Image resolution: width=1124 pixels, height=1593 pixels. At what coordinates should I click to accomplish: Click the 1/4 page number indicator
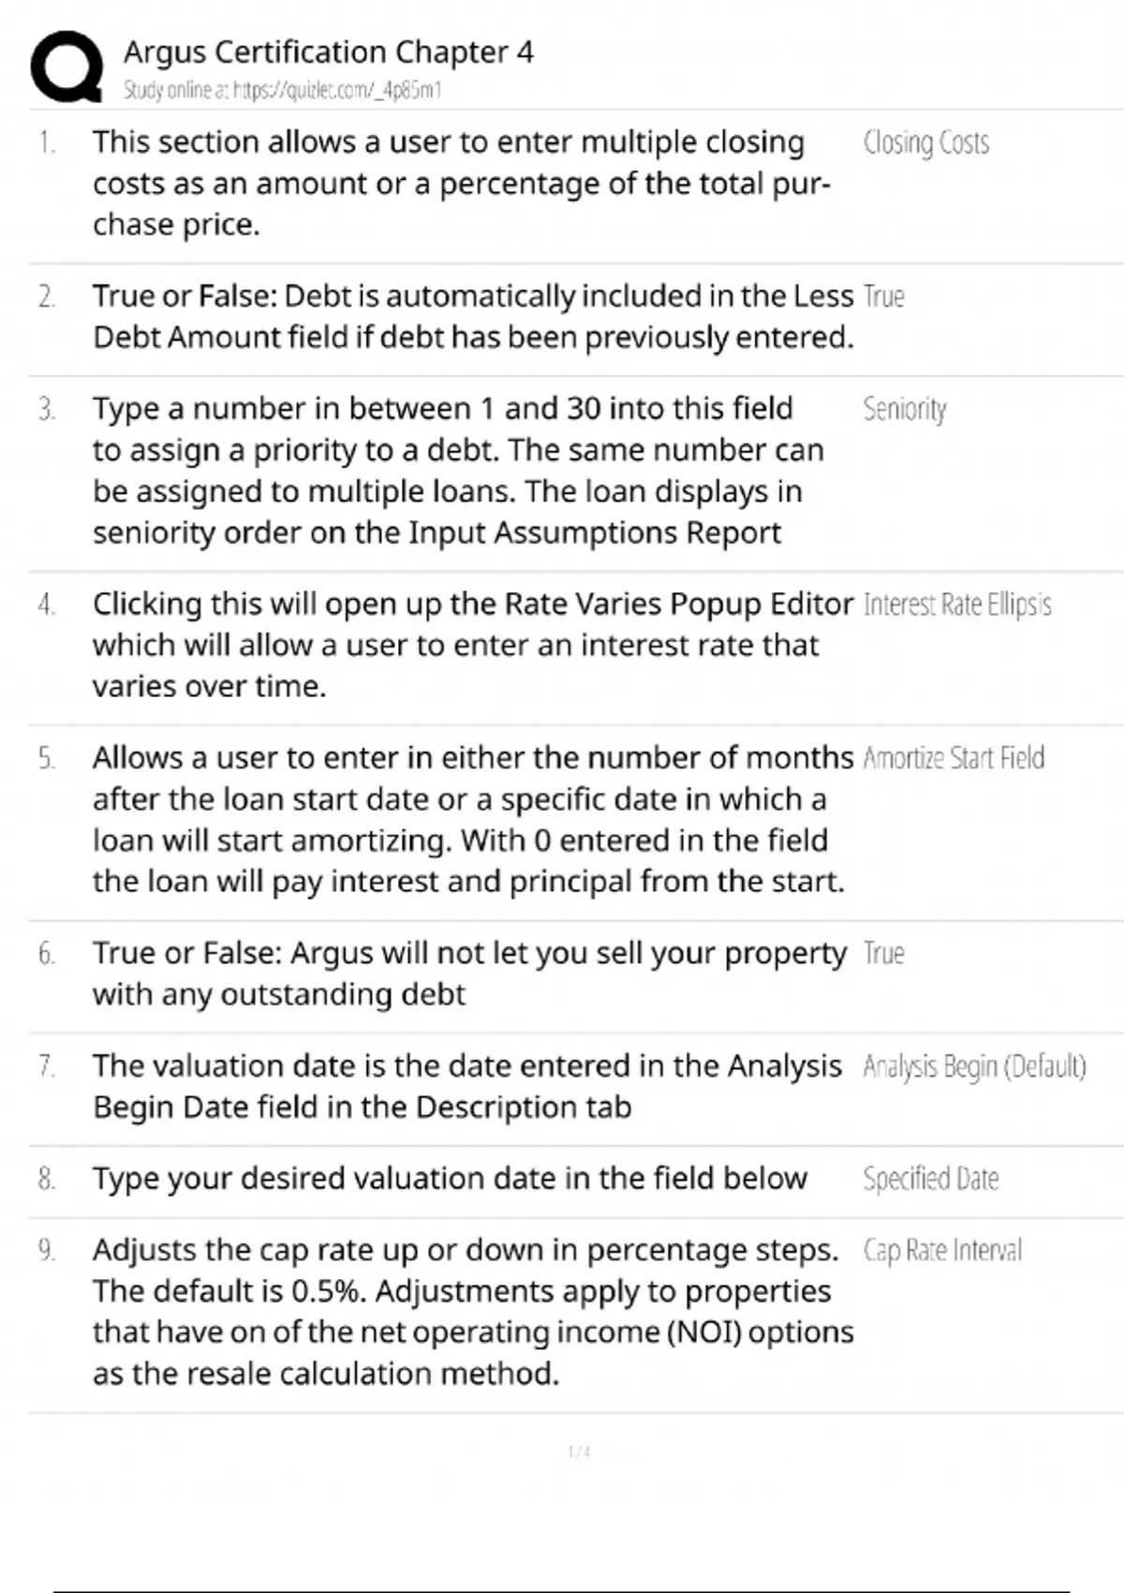point(579,1452)
